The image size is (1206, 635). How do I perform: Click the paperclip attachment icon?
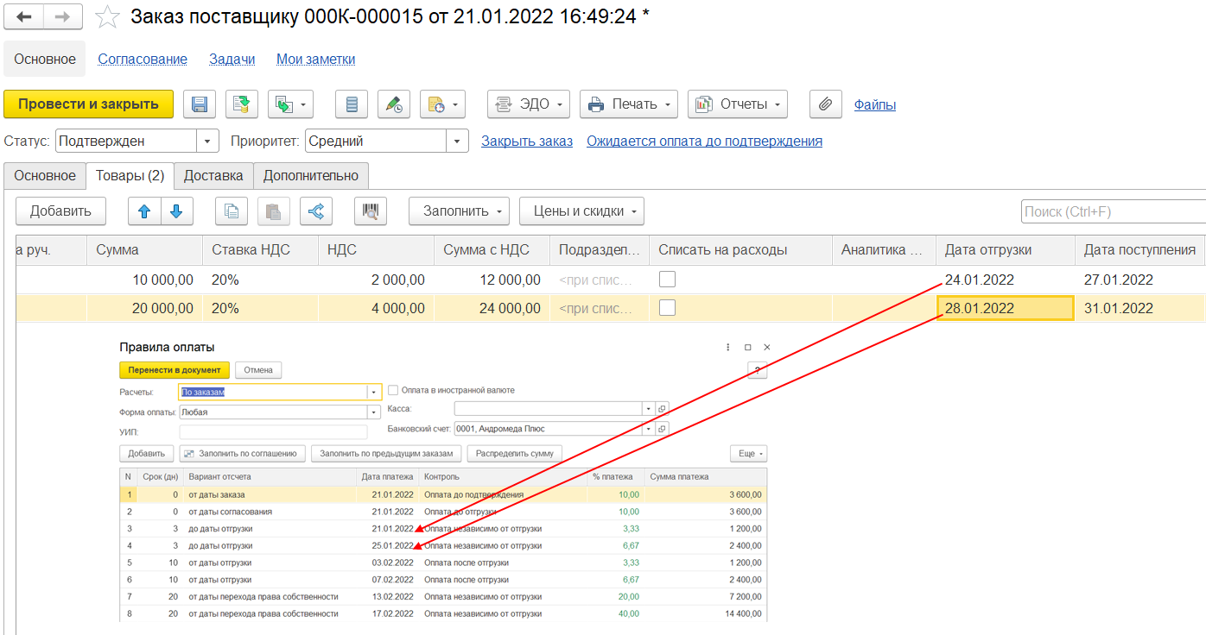(x=825, y=104)
